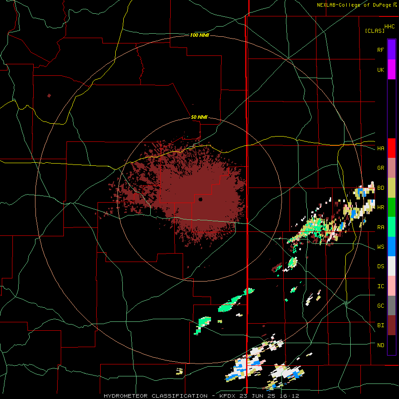This screenshot has width=399, height=399.
Task: Click the yellow-tan BD legend swatch
Action: [x=391, y=188]
